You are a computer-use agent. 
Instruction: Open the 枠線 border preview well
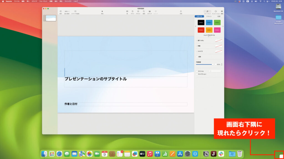click(x=219, y=46)
